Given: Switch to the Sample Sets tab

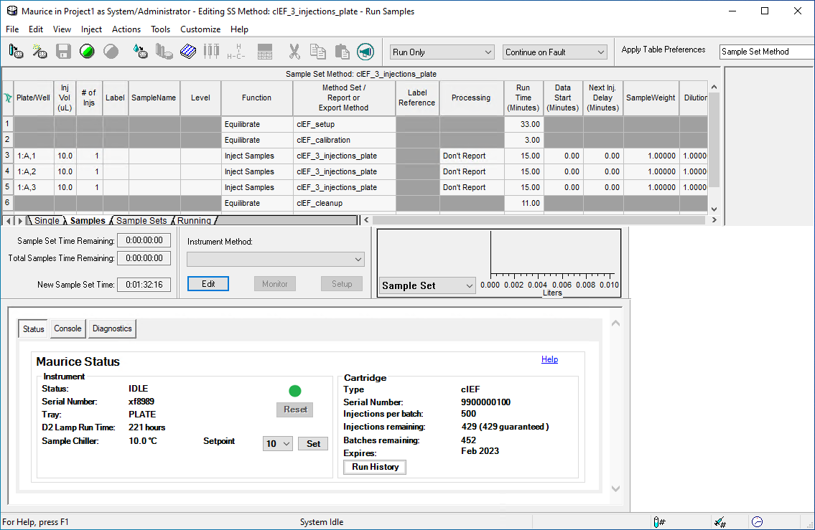Looking at the screenshot, I should (x=141, y=221).
